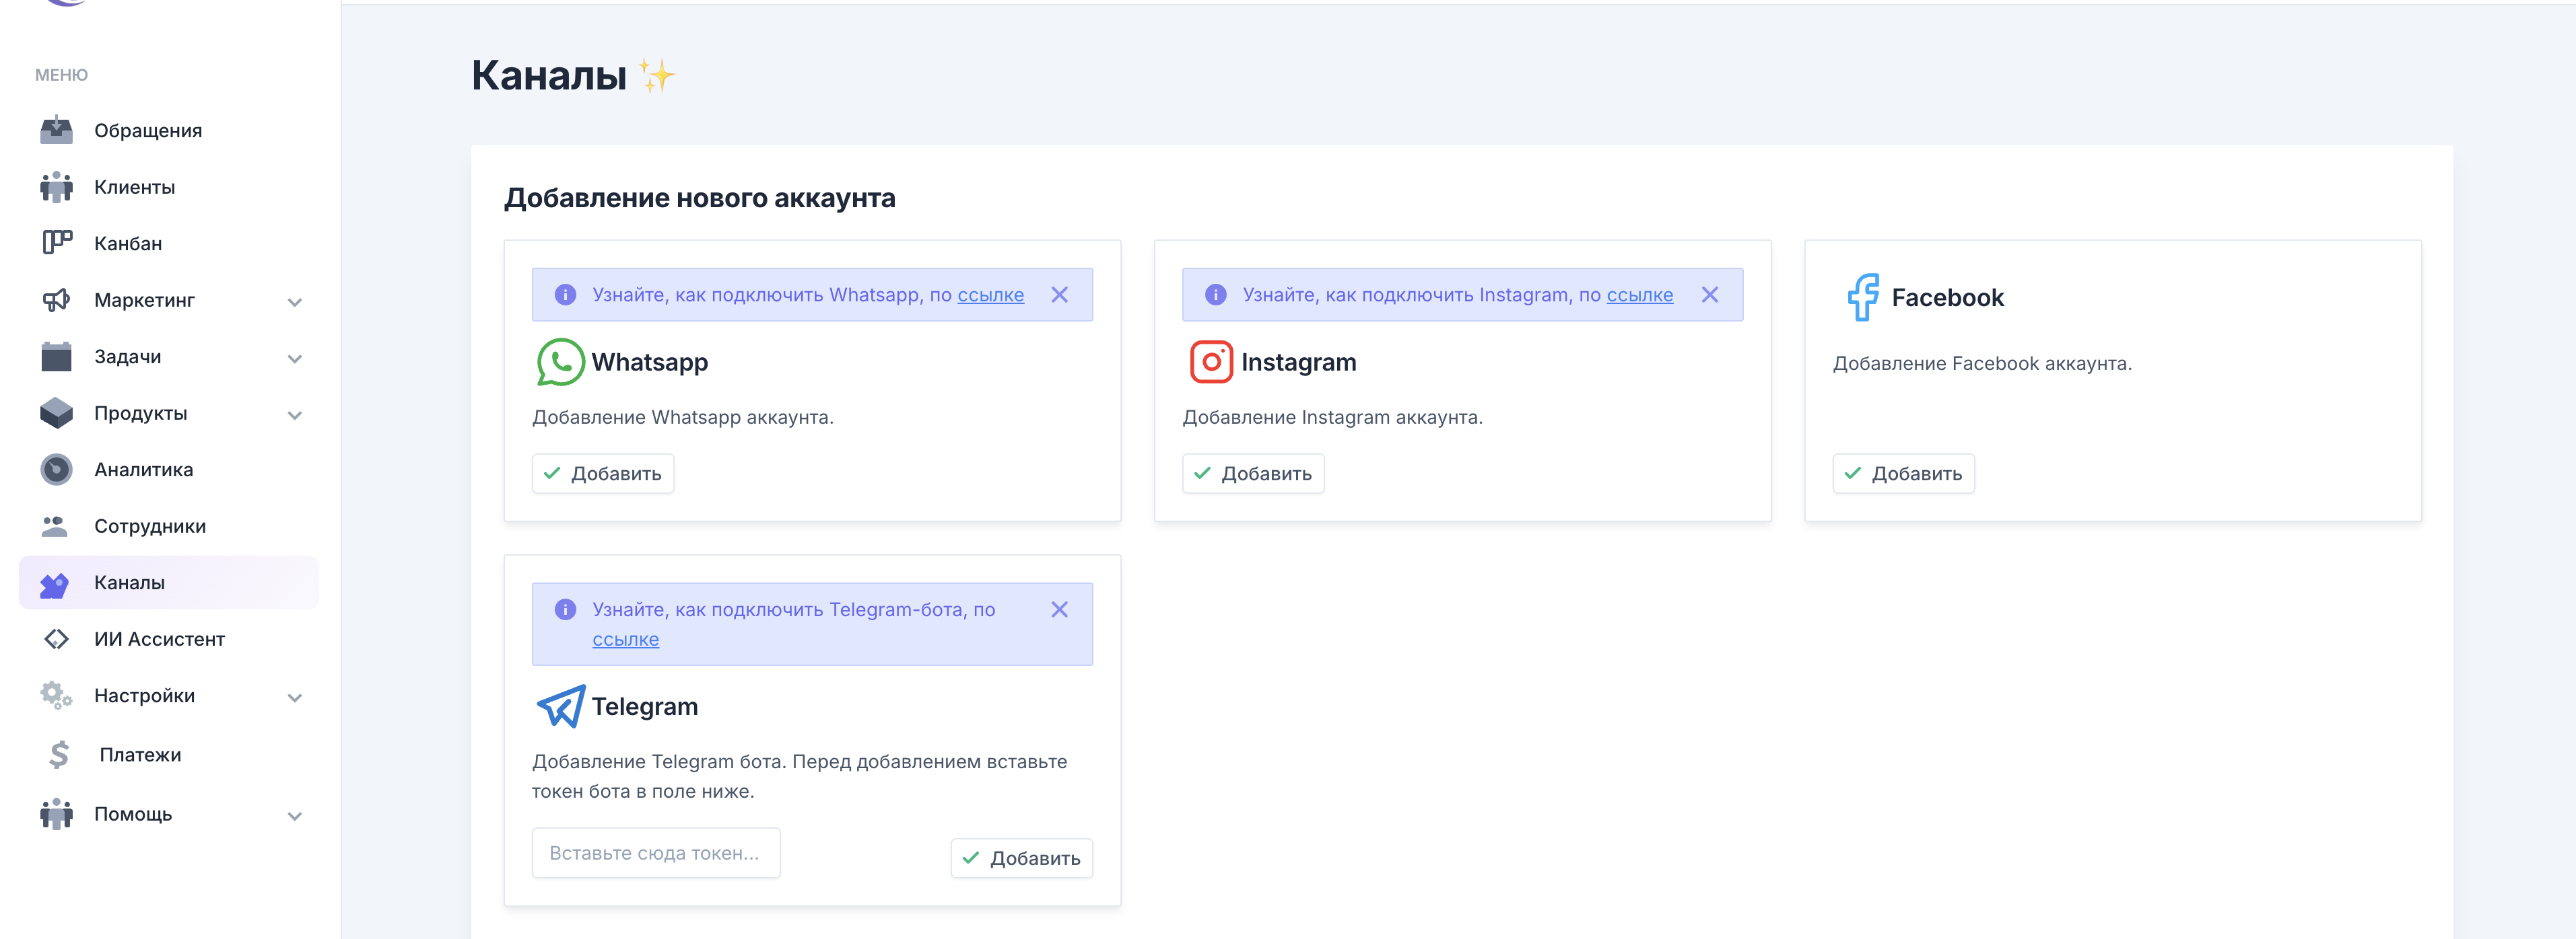Screen dimensions: 2576x939
Task: Go to the Платежи menu item
Action: point(140,755)
